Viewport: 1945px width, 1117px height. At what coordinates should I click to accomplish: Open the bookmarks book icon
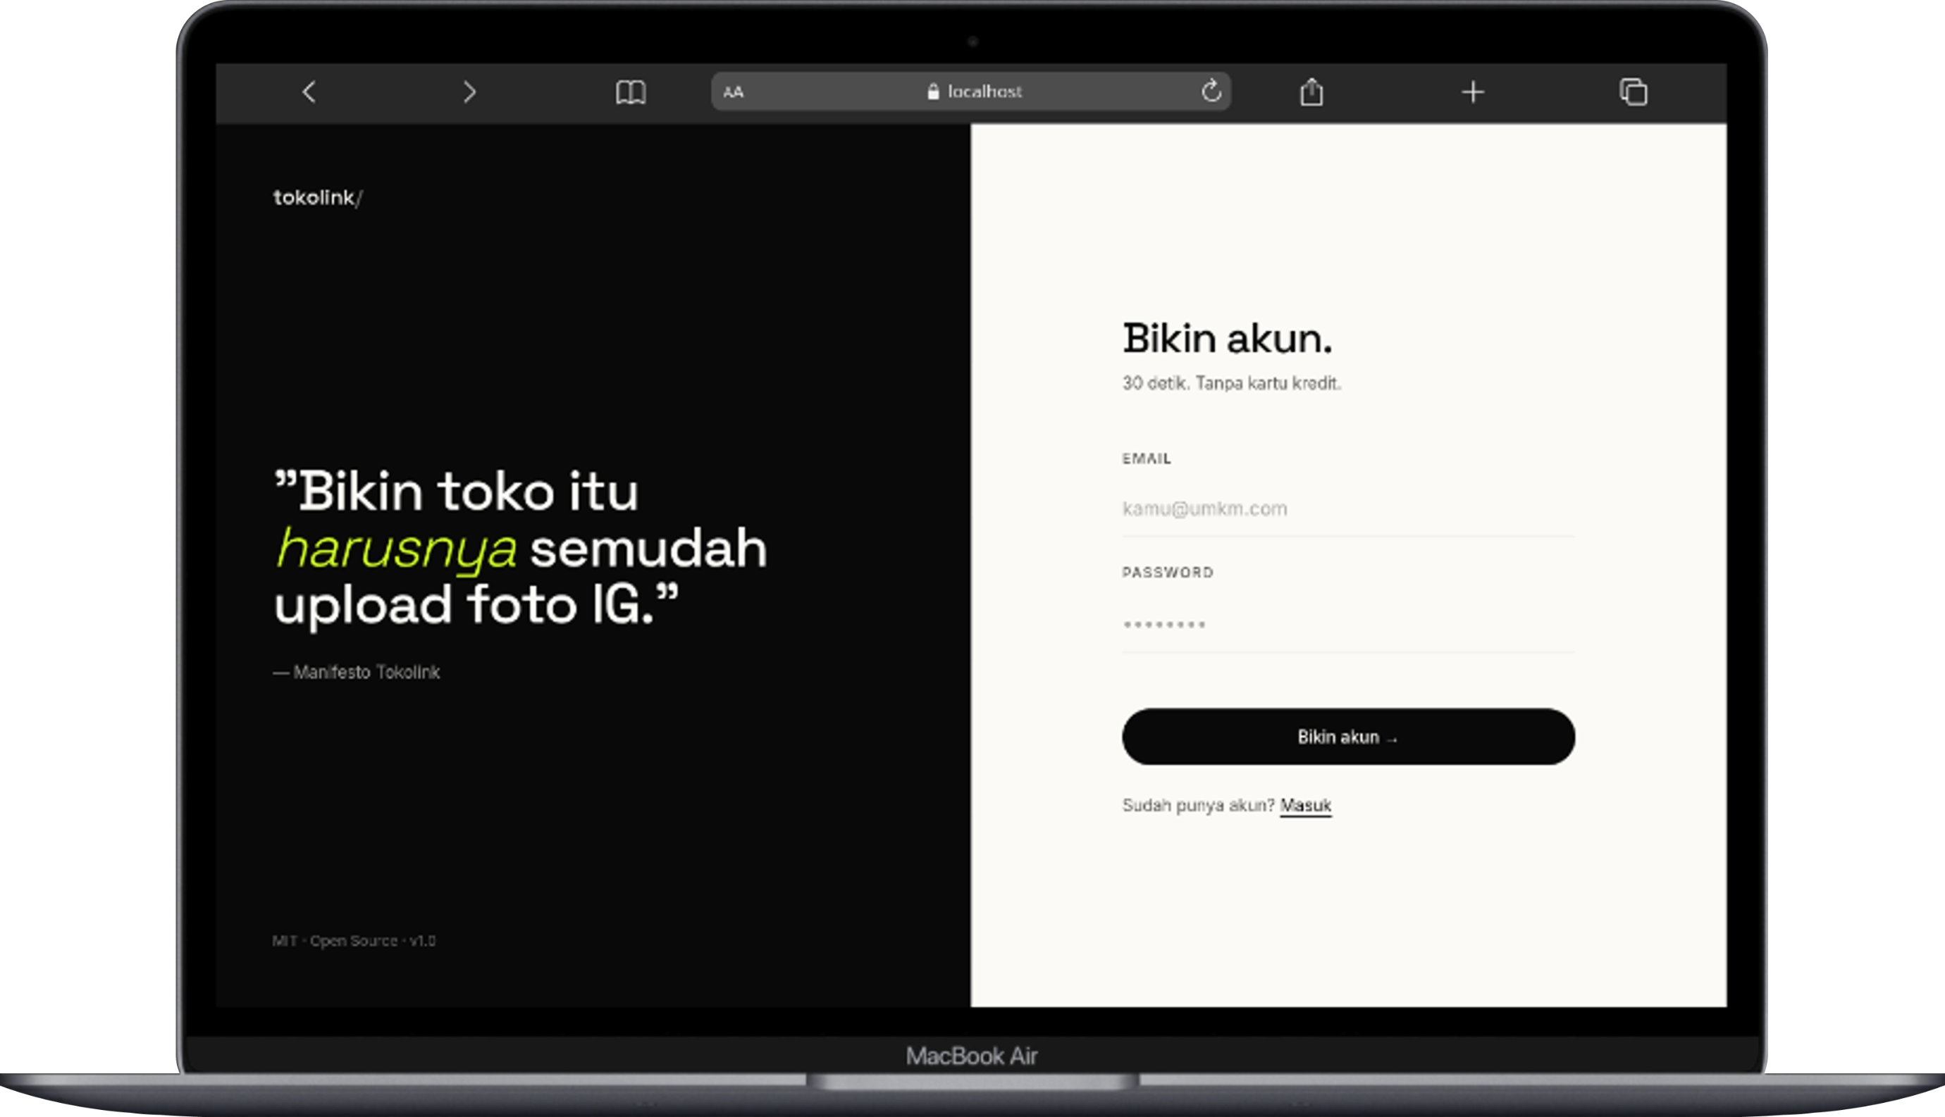coord(630,92)
